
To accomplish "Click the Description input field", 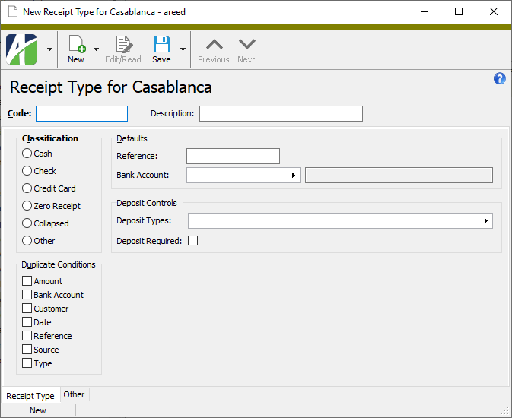I will click(281, 114).
